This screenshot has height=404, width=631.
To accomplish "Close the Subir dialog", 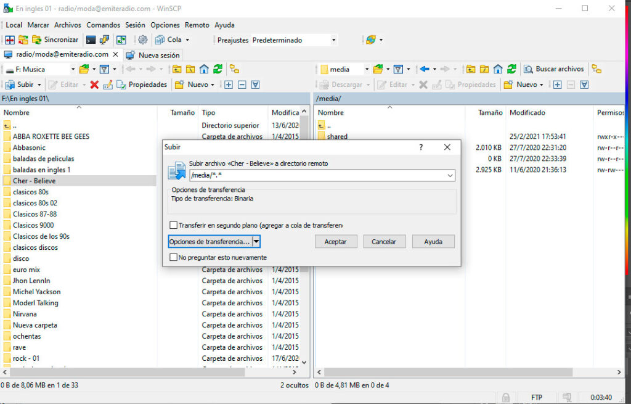I will (447, 147).
